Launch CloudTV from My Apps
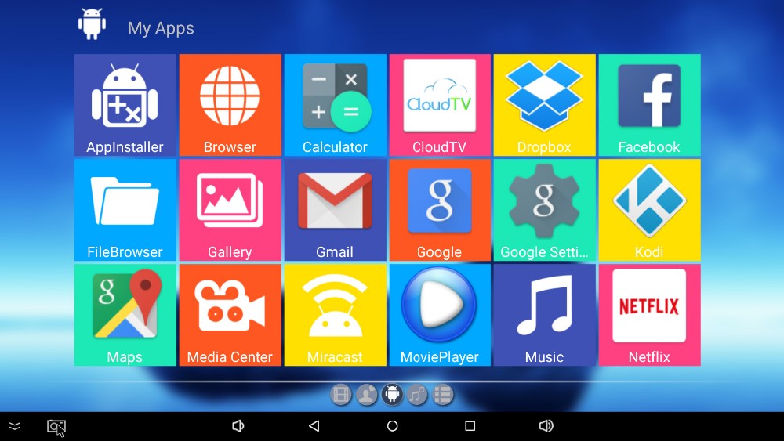This screenshot has height=441, width=784. point(439,105)
